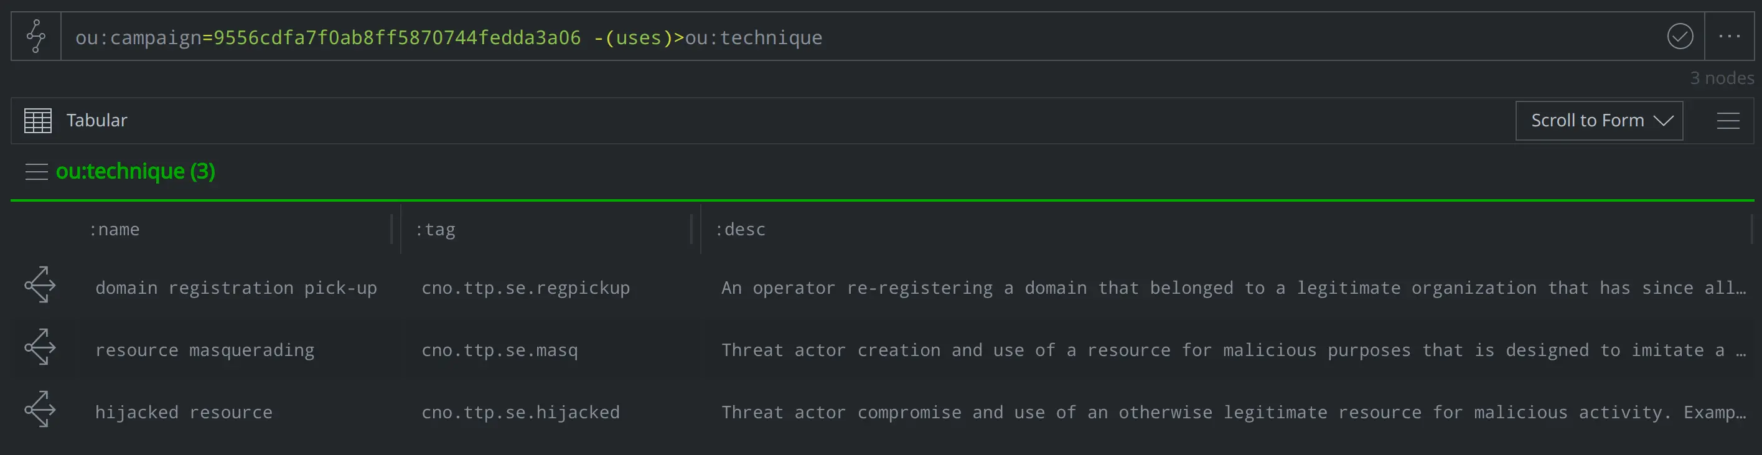Select the 'domain registration pick-up' name cell
1762x455 pixels.
coord(236,288)
